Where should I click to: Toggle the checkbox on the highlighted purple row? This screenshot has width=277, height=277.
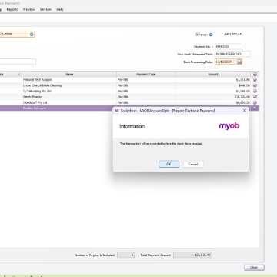pyautogui.click(x=255, y=108)
